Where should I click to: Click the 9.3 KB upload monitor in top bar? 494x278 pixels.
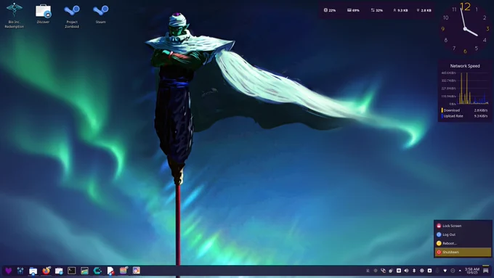(x=400, y=10)
